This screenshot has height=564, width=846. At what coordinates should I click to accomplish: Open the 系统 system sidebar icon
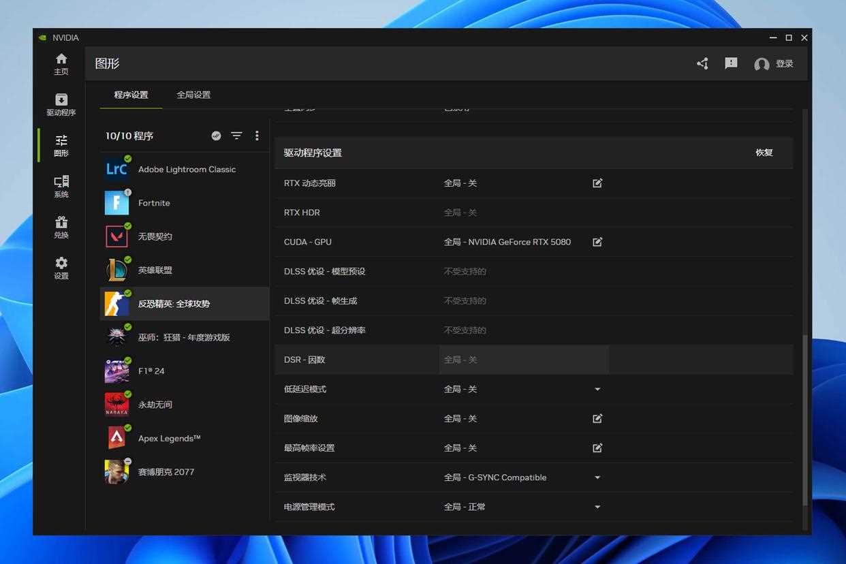(x=61, y=187)
